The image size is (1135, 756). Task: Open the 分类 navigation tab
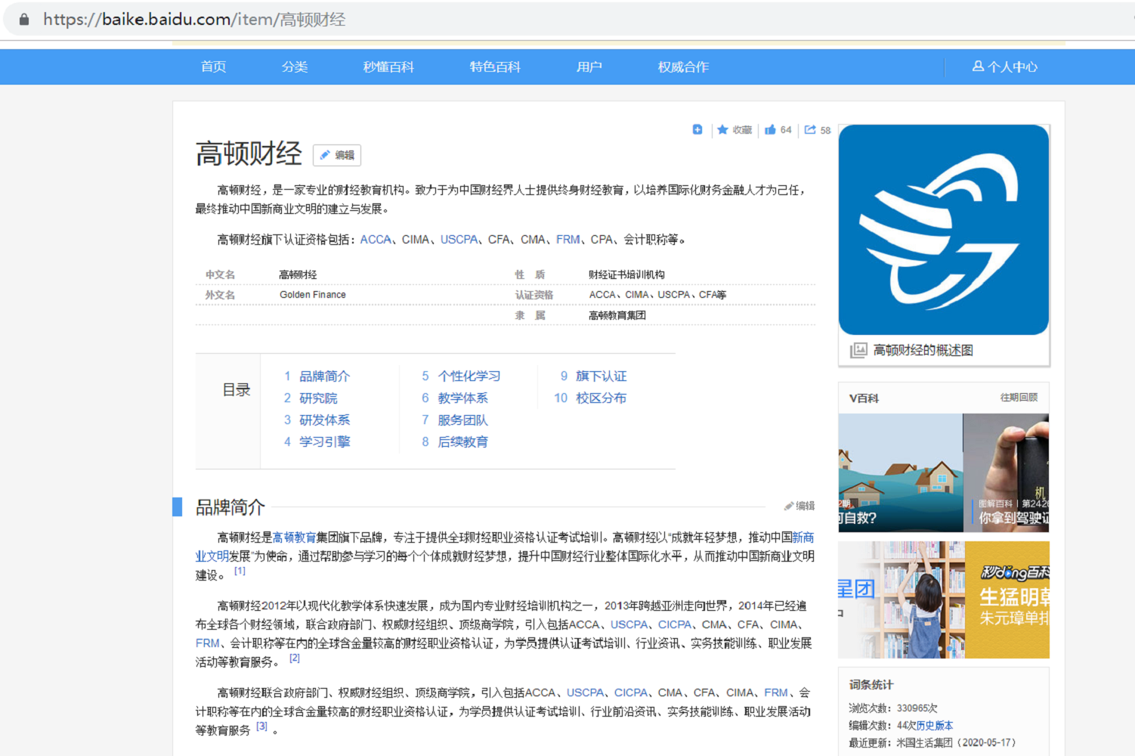point(295,67)
